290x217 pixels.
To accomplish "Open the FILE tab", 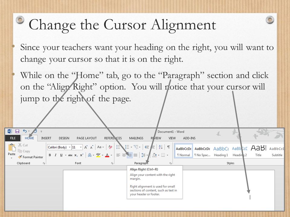I will pyautogui.click(x=13, y=138).
